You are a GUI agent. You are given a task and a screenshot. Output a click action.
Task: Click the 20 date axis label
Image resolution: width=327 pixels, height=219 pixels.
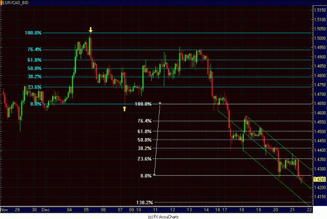(276, 210)
